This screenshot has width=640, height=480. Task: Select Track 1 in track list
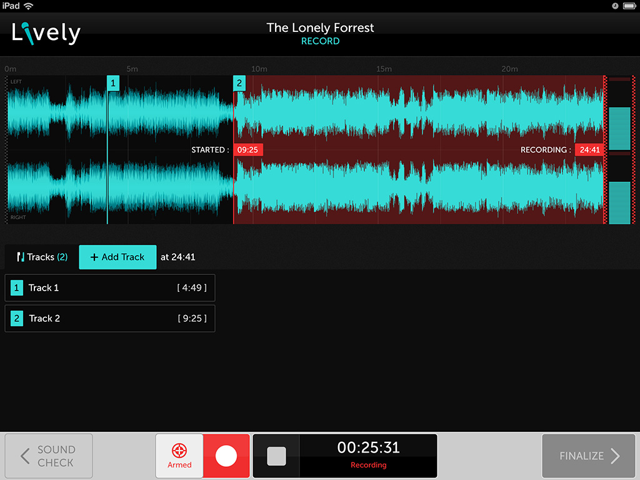point(109,288)
